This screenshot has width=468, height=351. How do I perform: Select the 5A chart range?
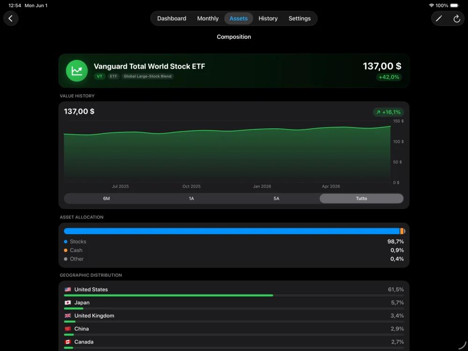[277, 198]
